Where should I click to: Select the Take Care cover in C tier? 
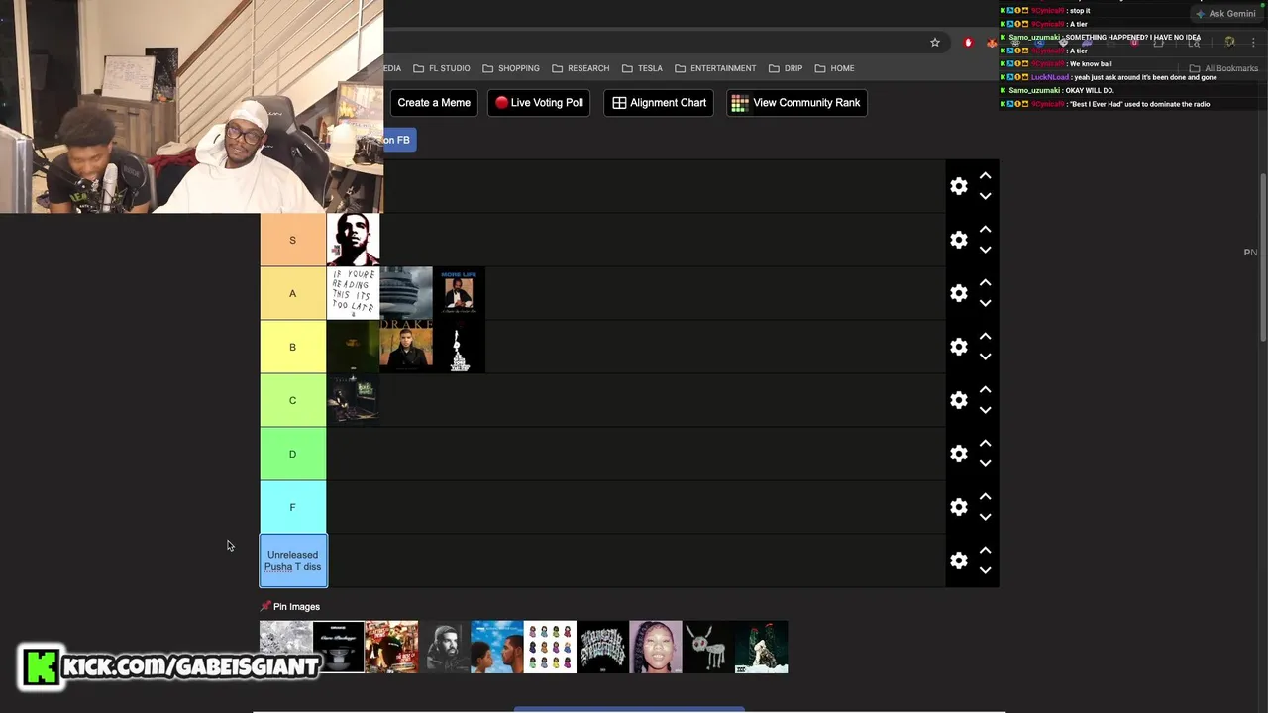click(354, 400)
